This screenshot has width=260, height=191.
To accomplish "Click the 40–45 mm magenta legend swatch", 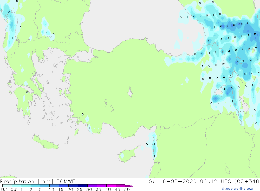I will point(111,186).
